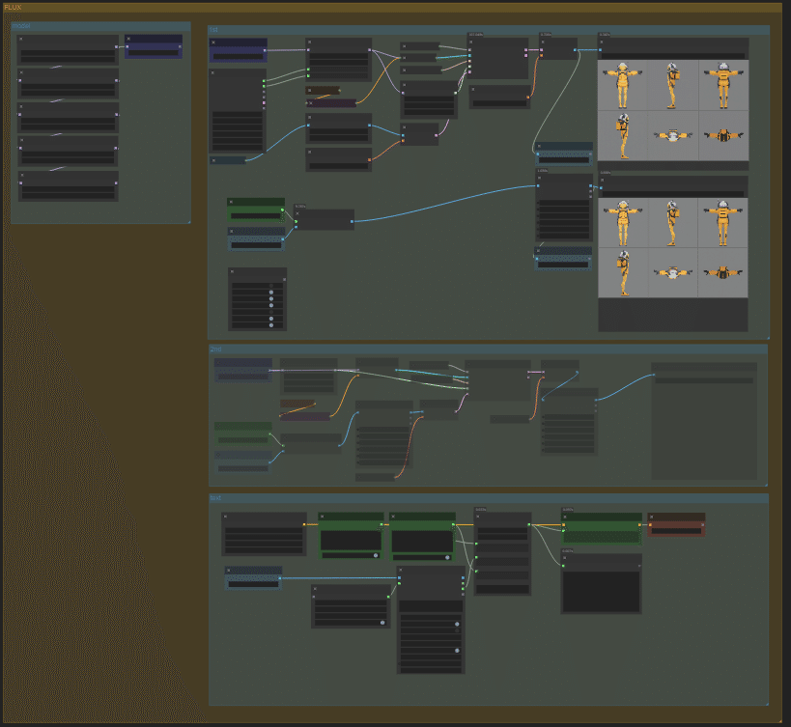
Task: Click the collapse icon on the purple node
Action: [310, 102]
